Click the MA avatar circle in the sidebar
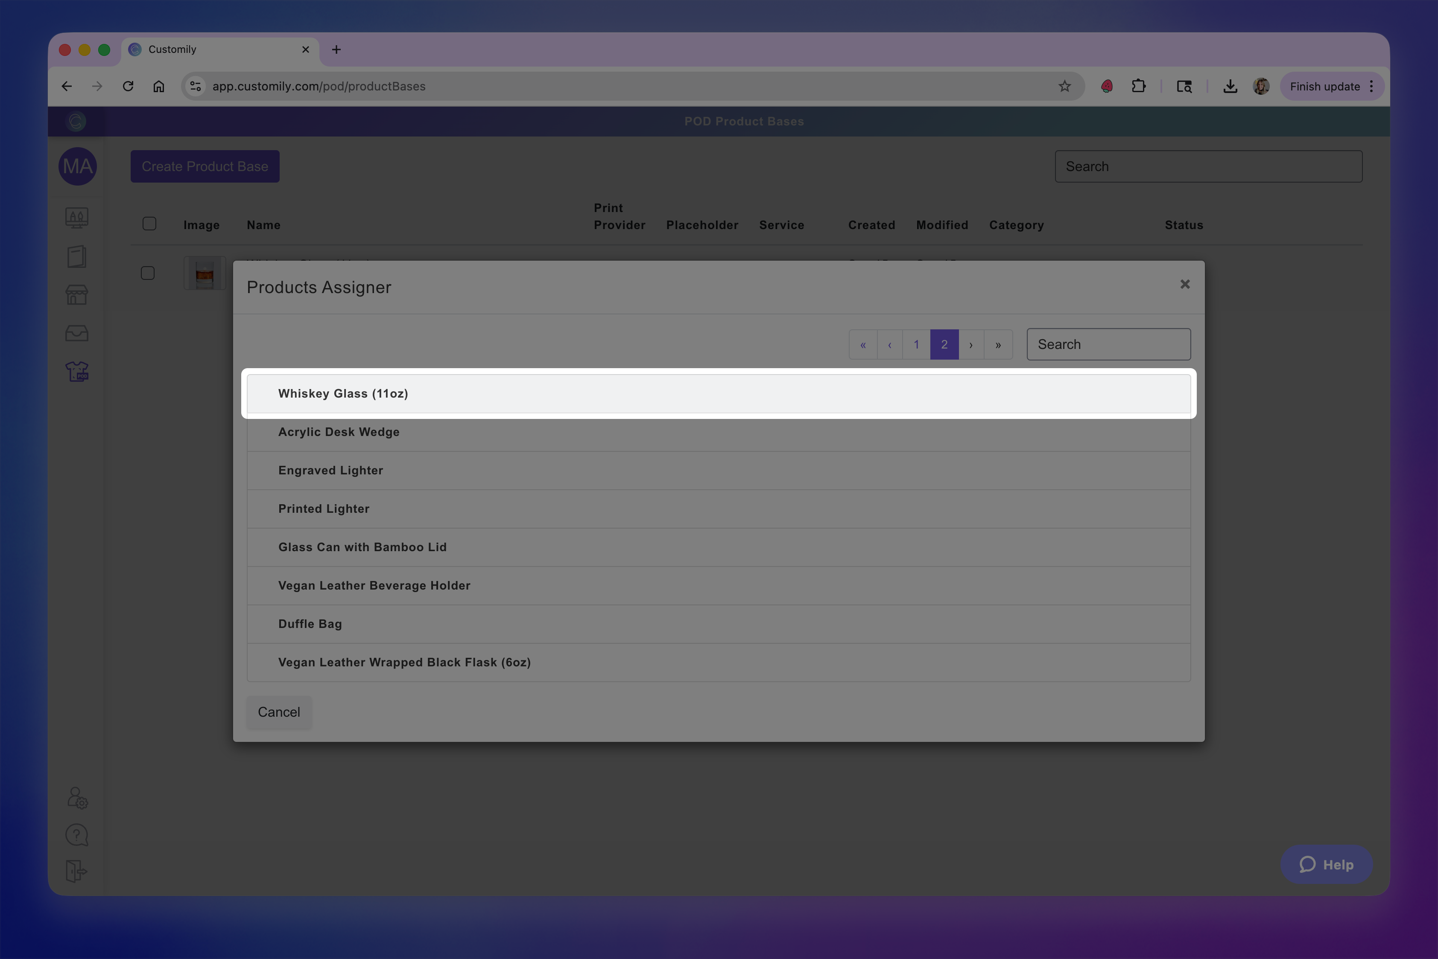Screen dimensions: 1438x959 pyautogui.click(x=77, y=166)
